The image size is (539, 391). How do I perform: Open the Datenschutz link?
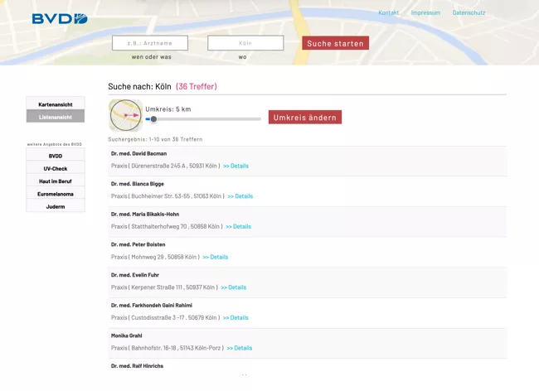469,13
